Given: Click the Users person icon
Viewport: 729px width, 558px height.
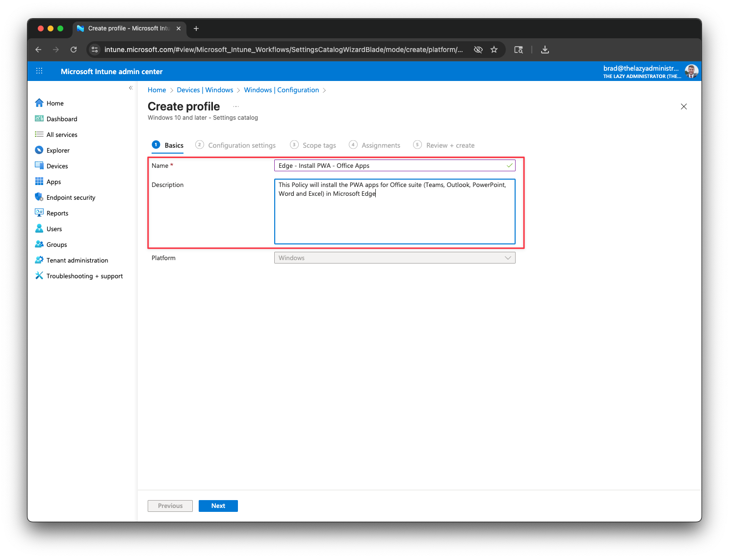Looking at the screenshot, I should coord(39,228).
